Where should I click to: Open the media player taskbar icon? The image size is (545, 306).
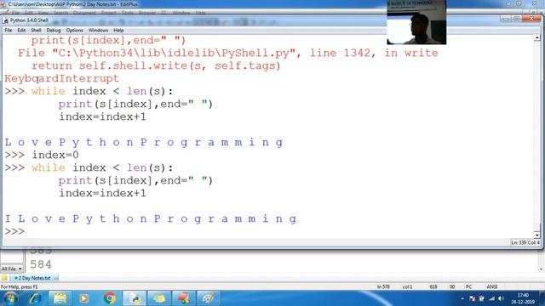pos(83,298)
